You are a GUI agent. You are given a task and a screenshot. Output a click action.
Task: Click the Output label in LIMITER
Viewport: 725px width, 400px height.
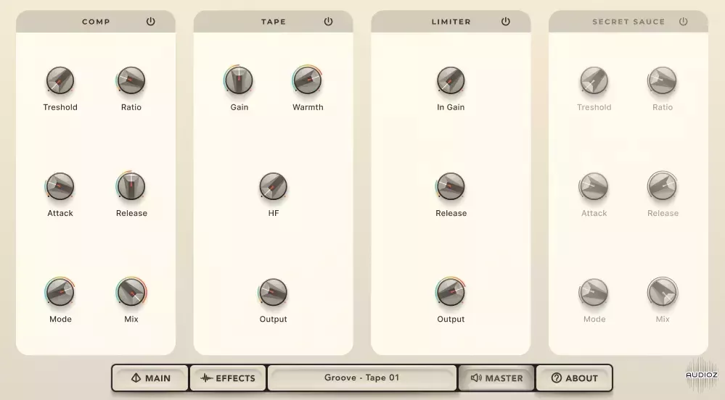451,319
